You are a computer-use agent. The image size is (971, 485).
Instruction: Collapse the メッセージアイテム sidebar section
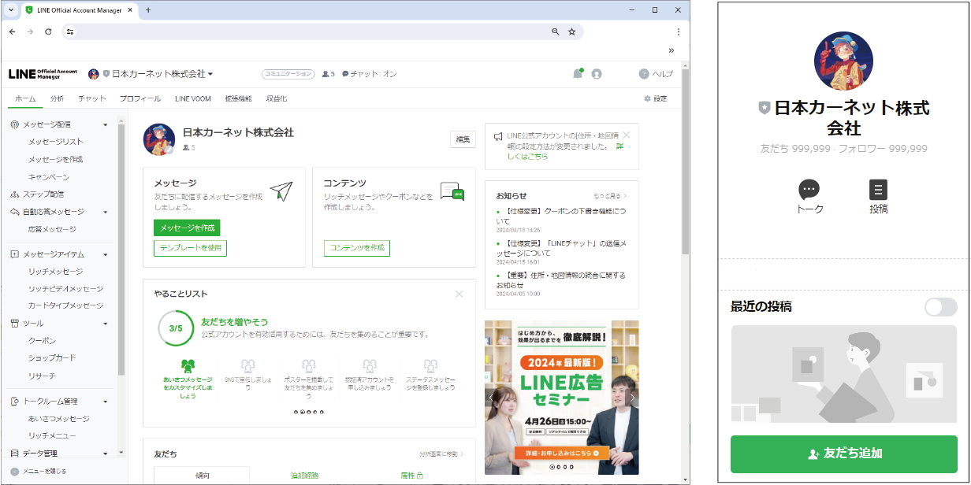106,255
